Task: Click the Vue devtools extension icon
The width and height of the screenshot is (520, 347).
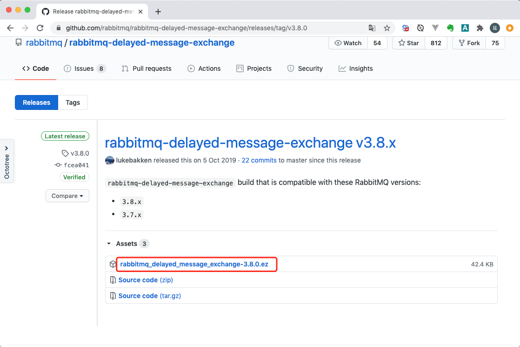Action: pos(435,28)
